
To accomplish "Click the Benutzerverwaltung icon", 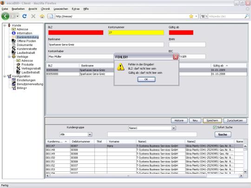I will [x=14, y=84].
